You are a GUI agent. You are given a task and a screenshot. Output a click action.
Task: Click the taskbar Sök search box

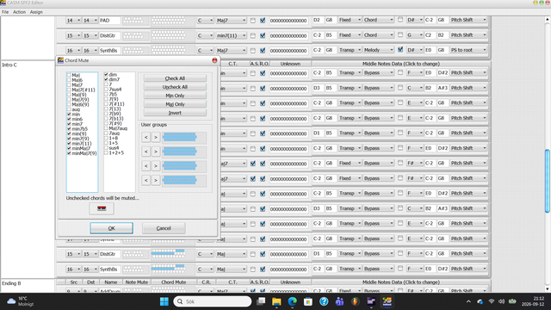point(213,301)
